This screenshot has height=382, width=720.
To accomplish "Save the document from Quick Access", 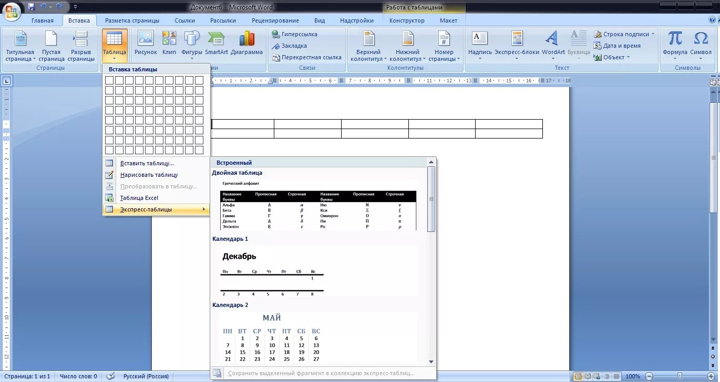I will [32, 7].
